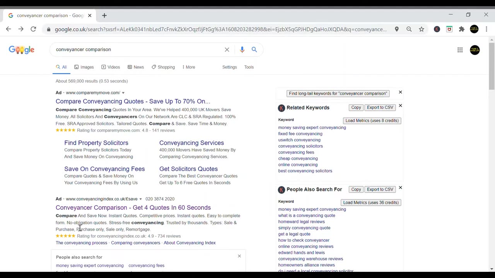This screenshot has height=278, width=495.
Task: Clear the search box text
Action: point(227,49)
